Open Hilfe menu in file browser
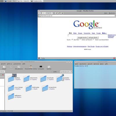116x116 pixels. pyautogui.click(x=24, y=64)
